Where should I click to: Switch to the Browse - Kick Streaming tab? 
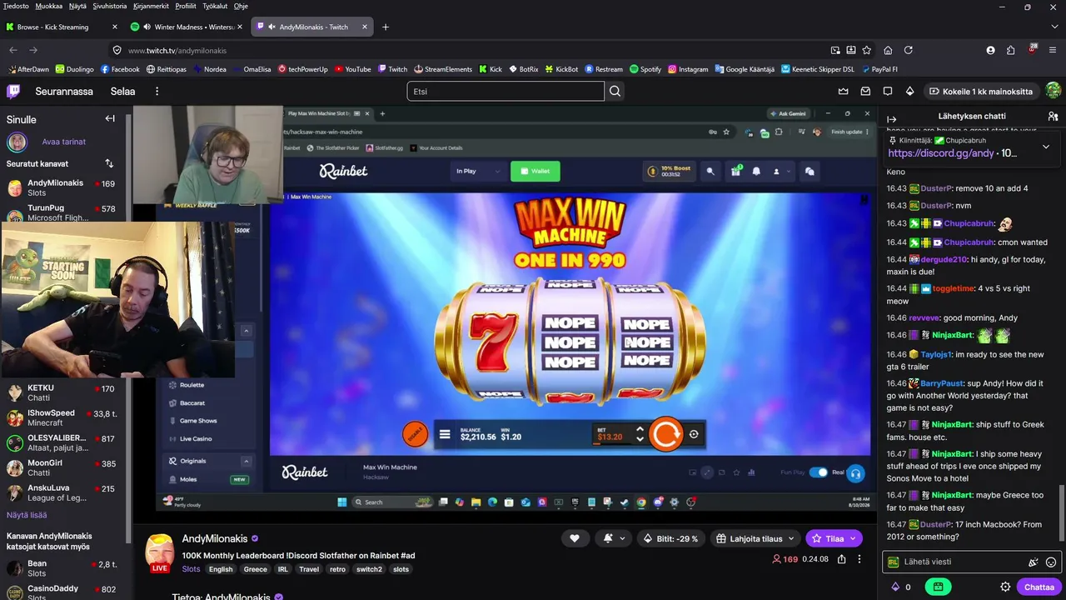pyautogui.click(x=62, y=27)
